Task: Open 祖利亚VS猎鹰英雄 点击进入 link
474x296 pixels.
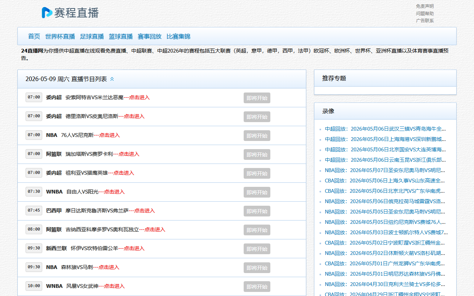Action: point(124,173)
